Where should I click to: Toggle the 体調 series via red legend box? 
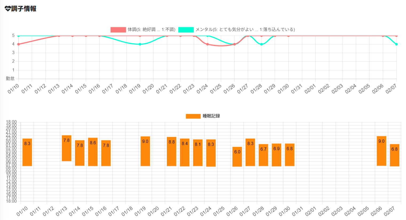(118, 30)
